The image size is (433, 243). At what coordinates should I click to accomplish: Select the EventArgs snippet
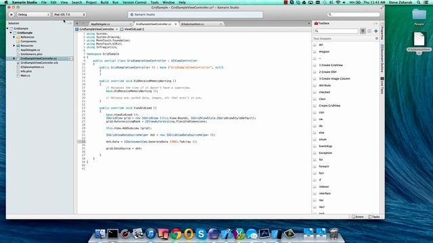click(325, 146)
